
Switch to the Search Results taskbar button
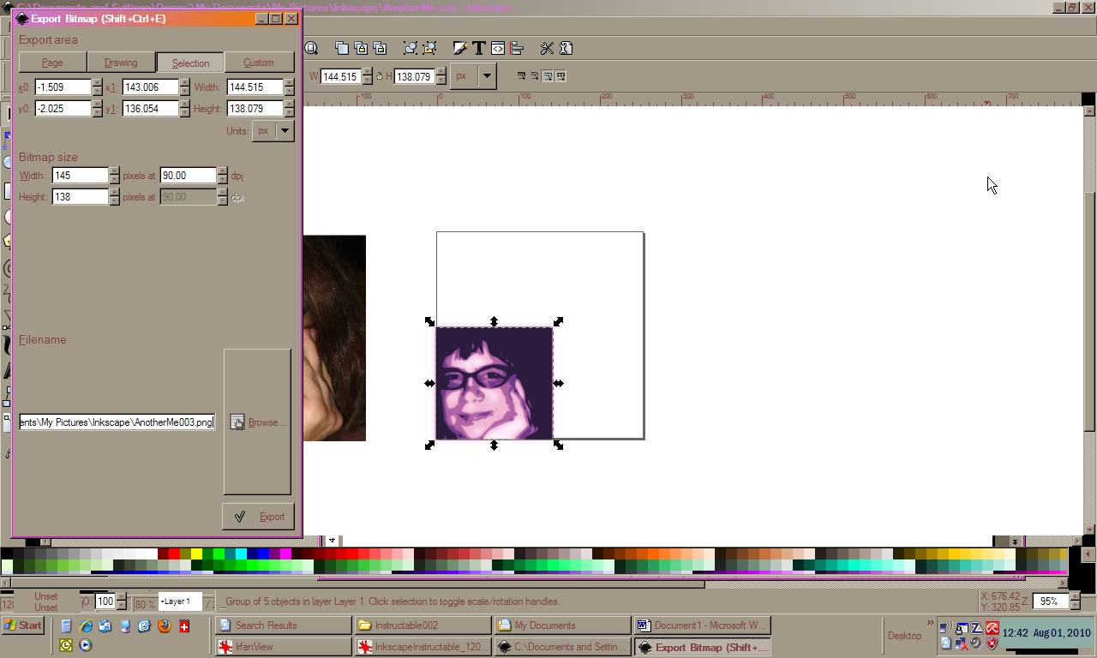point(283,625)
